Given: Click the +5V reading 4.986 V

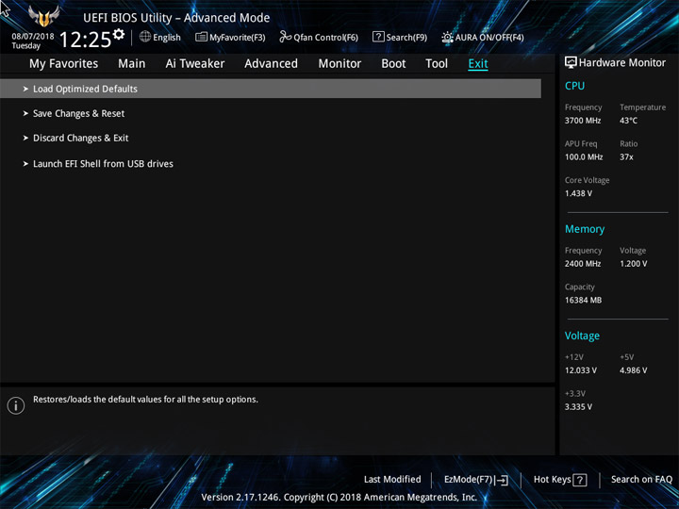Looking at the screenshot, I should click(633, 370).
